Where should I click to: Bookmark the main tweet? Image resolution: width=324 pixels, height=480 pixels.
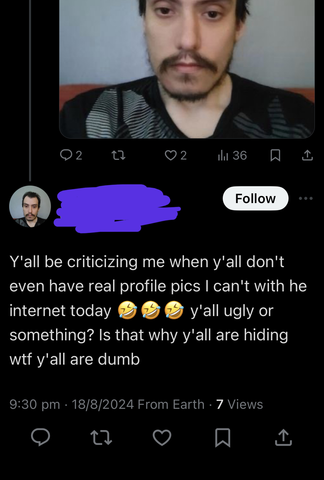(223, 437)
